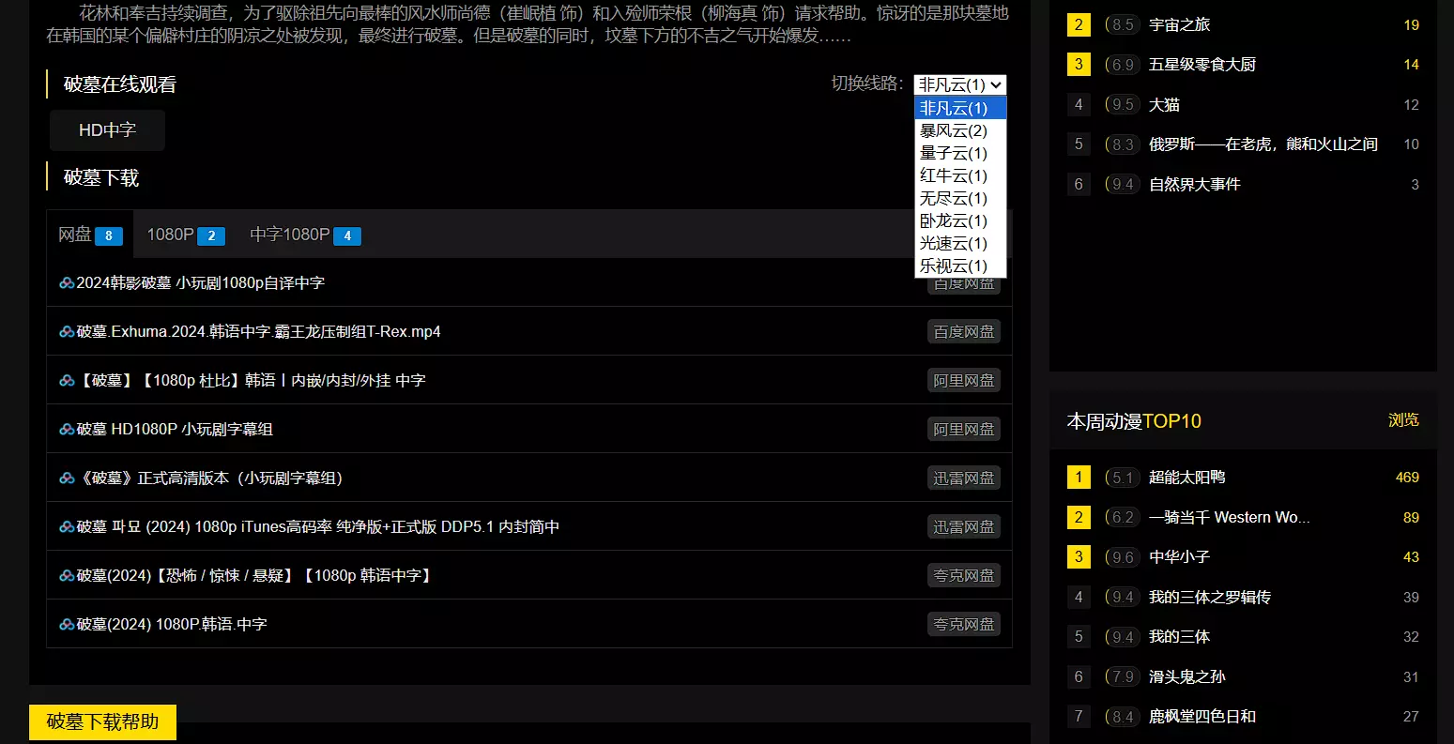Viewport: 1454px width, 744px height.
Task: Pick 乐视云(1) route option
Action: point(954,266)
